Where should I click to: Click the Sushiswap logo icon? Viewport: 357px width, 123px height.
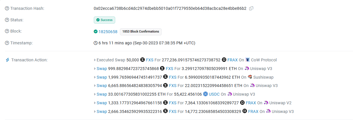pyautogui.click(x=250, y=77)
